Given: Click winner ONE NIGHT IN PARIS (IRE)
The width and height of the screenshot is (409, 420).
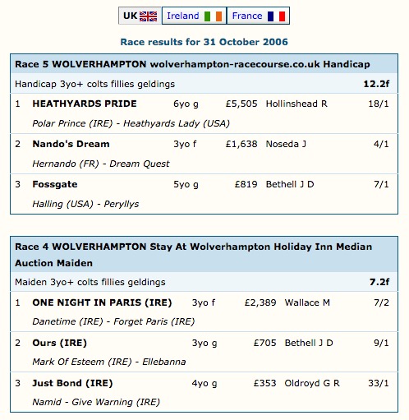Looking at the screenshot, I should 102,302.
